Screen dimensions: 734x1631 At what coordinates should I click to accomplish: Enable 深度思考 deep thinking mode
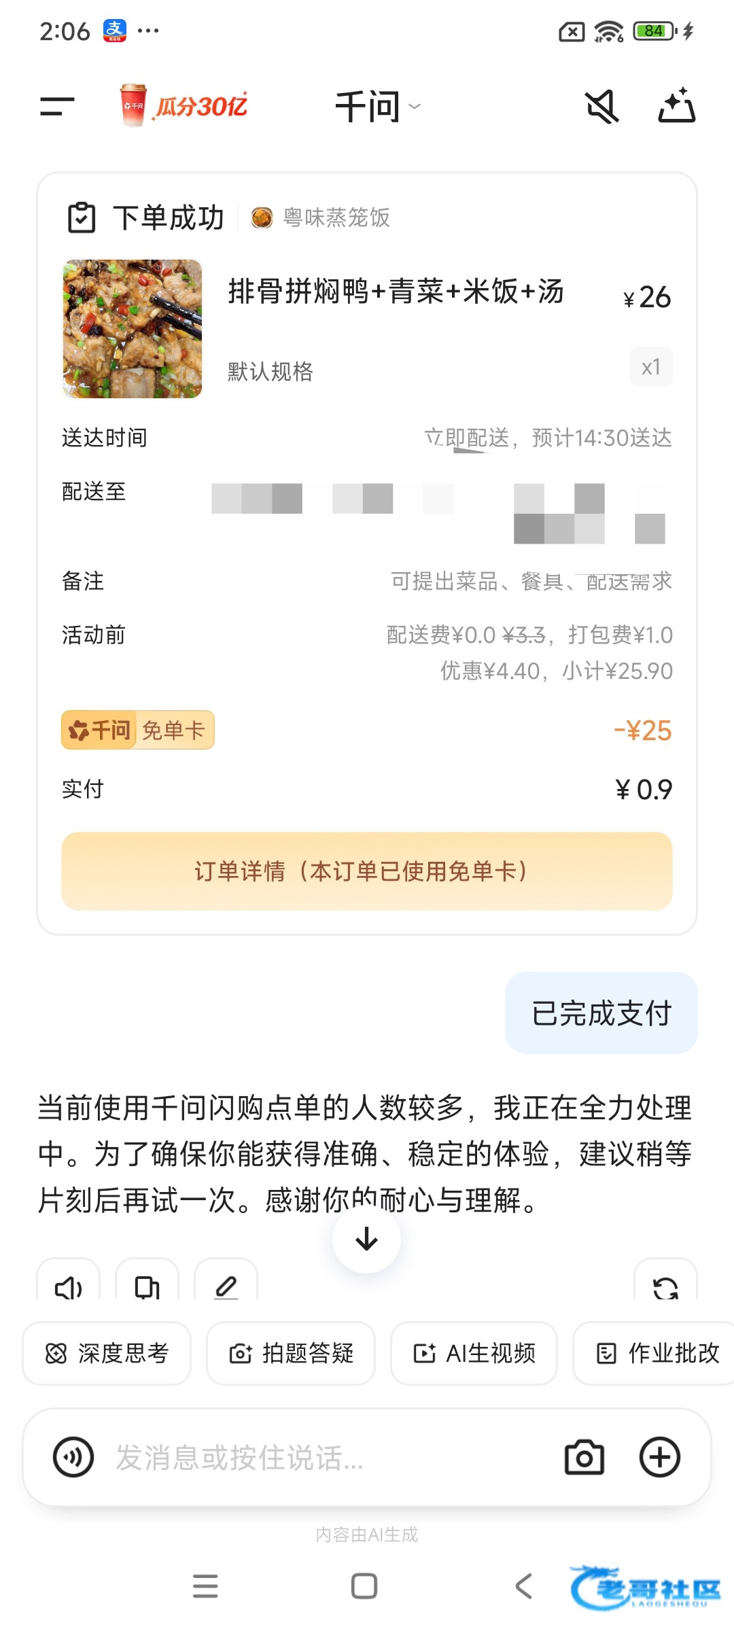tap(107, 1353)
